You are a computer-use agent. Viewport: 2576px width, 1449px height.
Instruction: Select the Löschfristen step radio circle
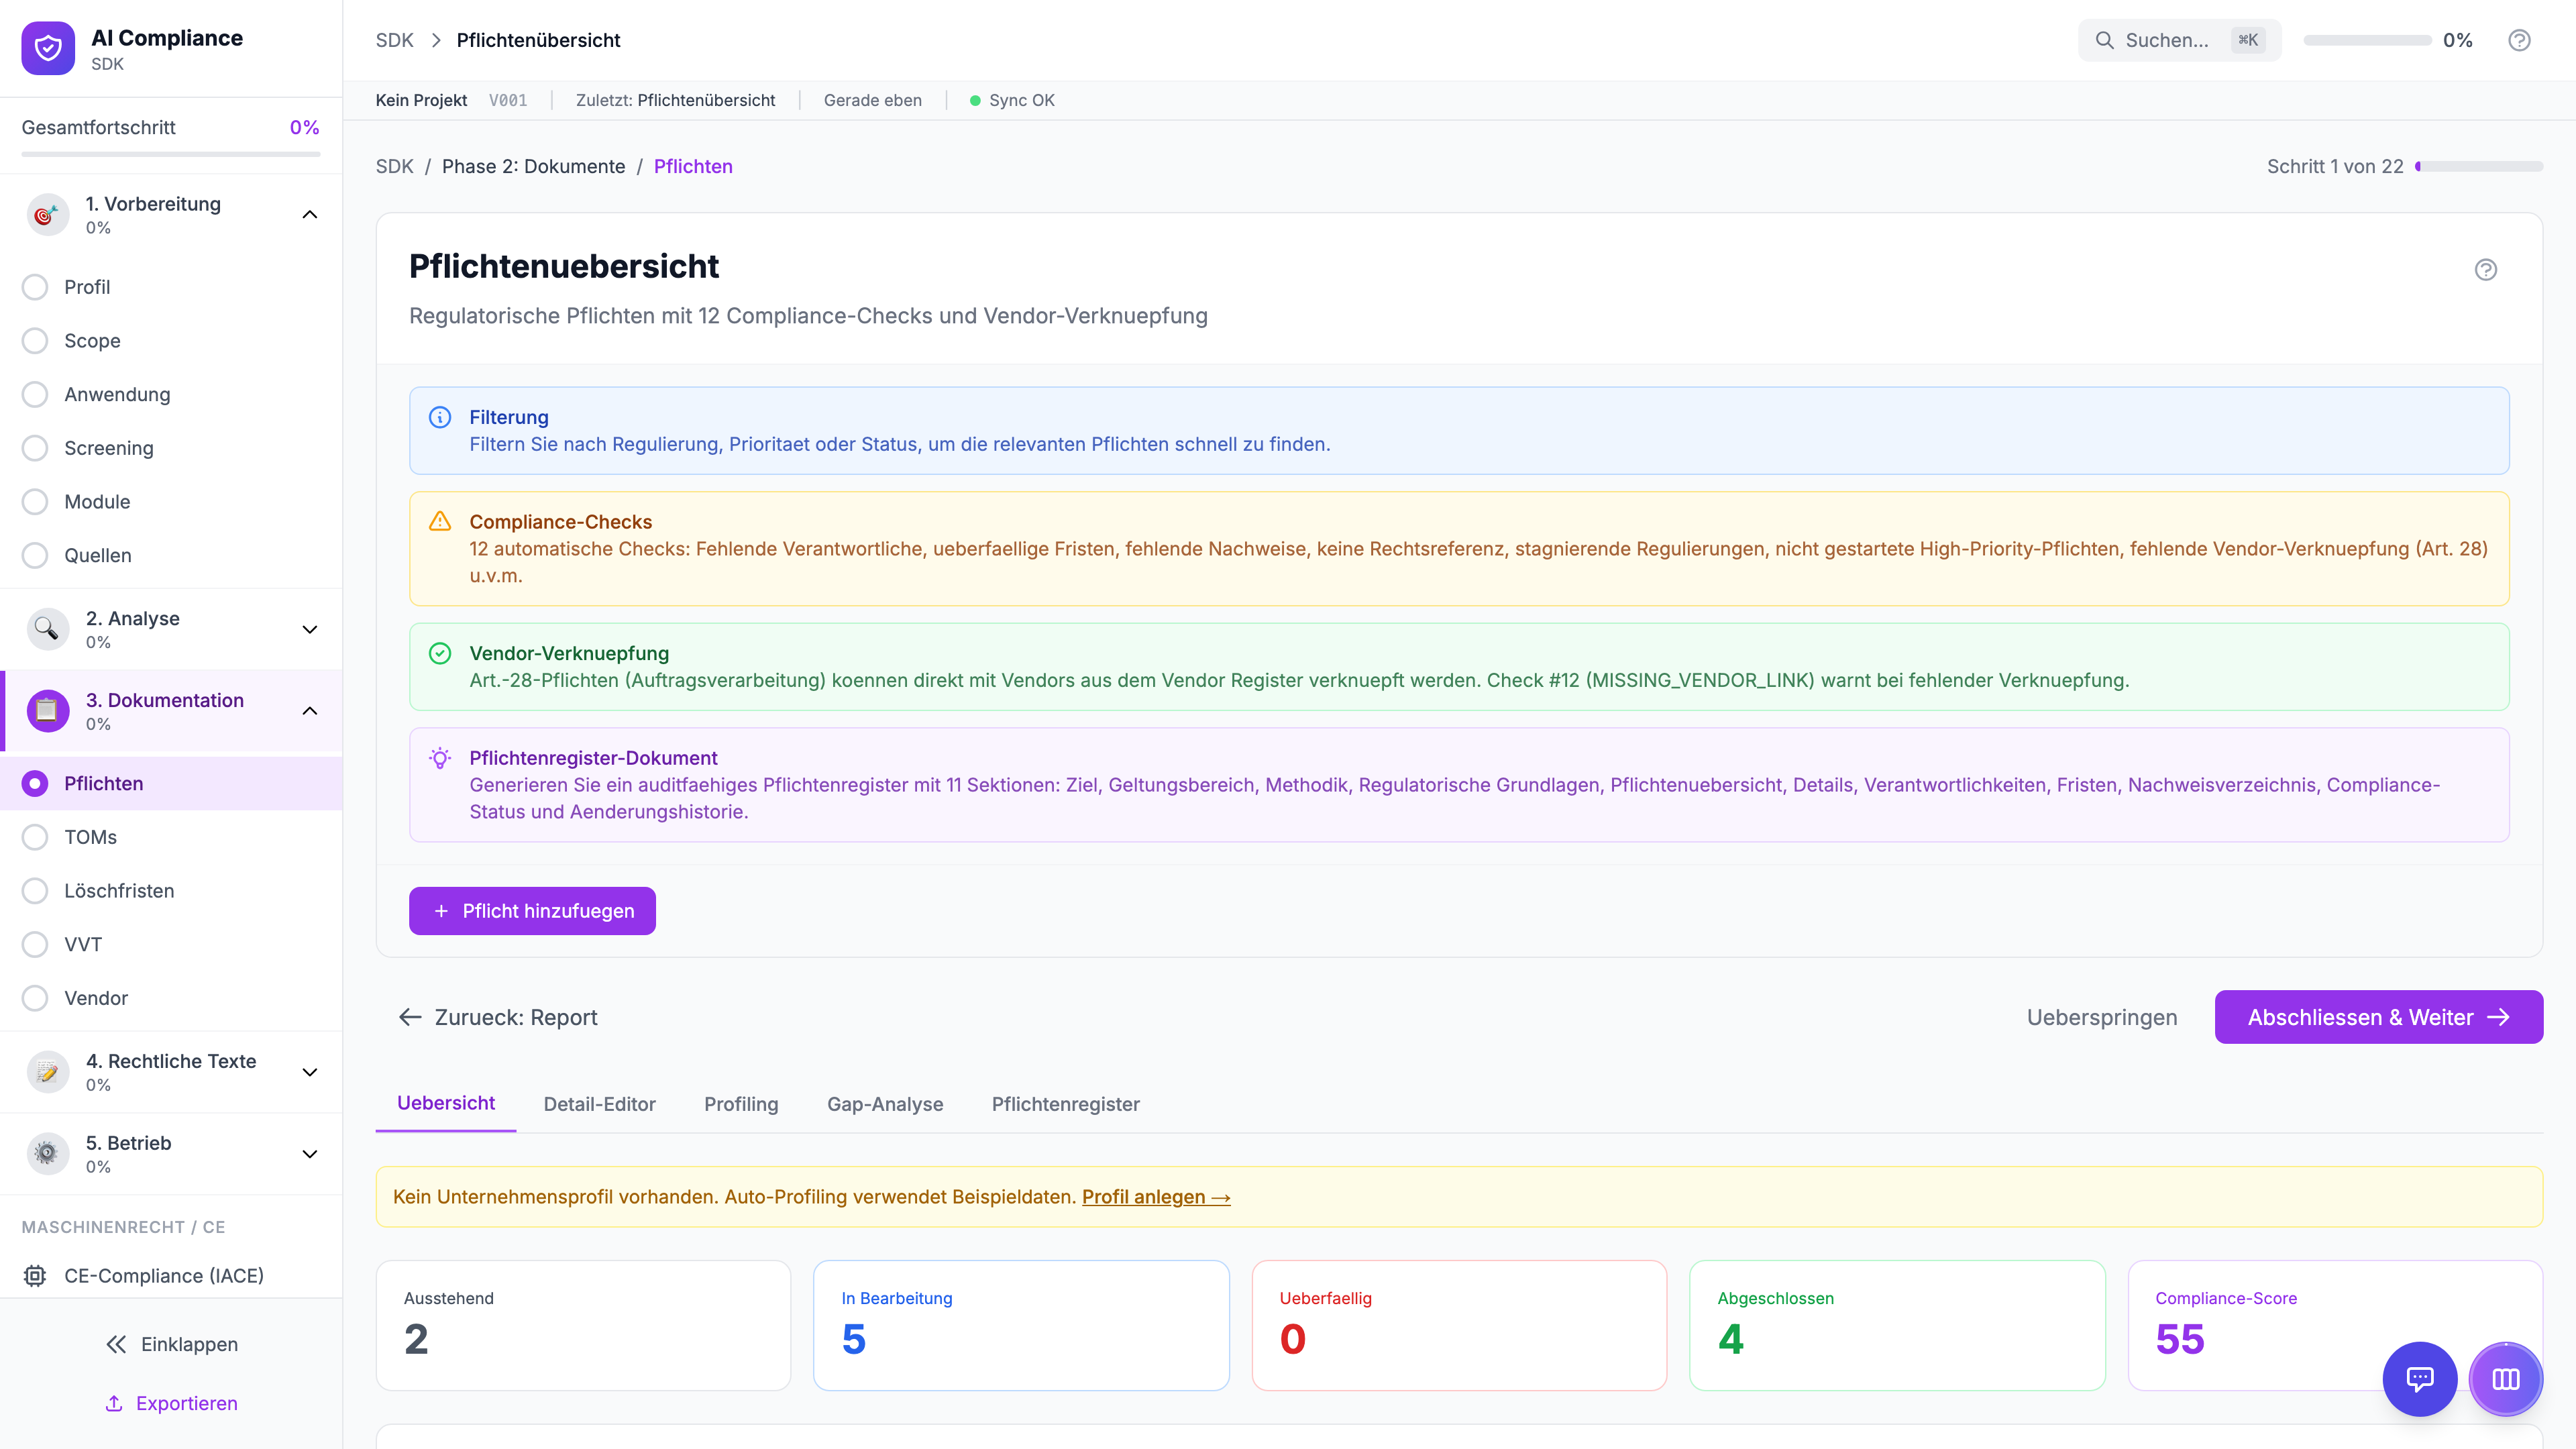coord(35,891)
